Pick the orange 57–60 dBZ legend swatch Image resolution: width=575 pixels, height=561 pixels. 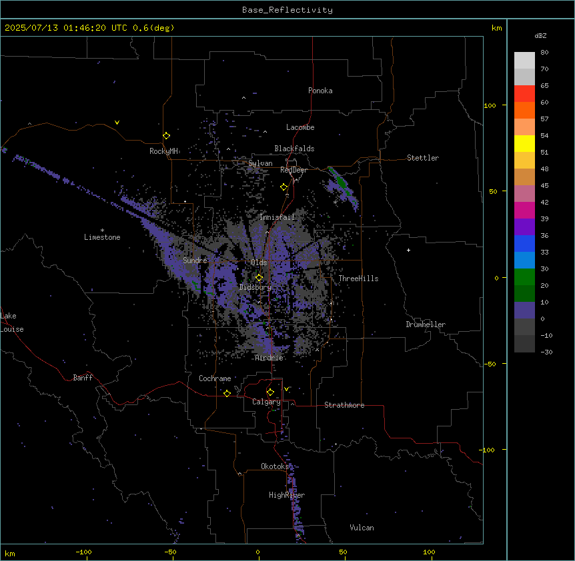[524, 110]
